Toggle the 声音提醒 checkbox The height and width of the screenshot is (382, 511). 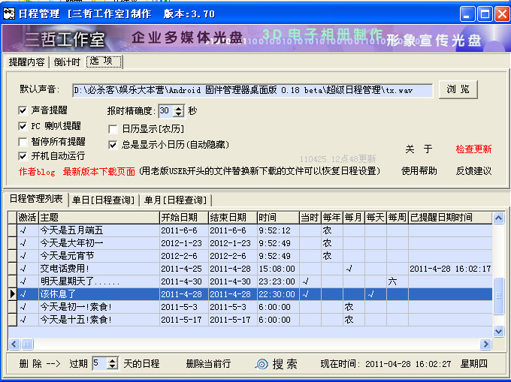(x=23, y=110)
